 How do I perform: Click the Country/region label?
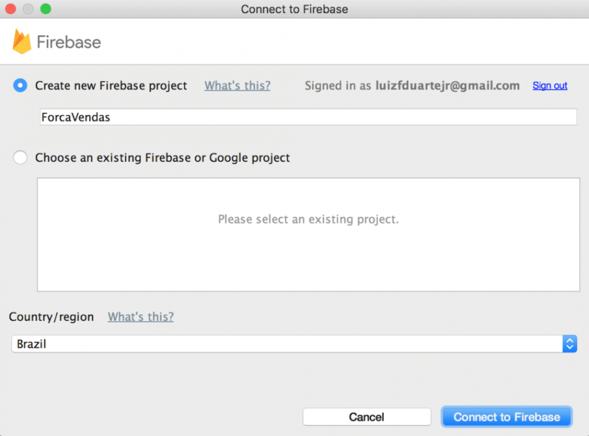tap(51, 317)
